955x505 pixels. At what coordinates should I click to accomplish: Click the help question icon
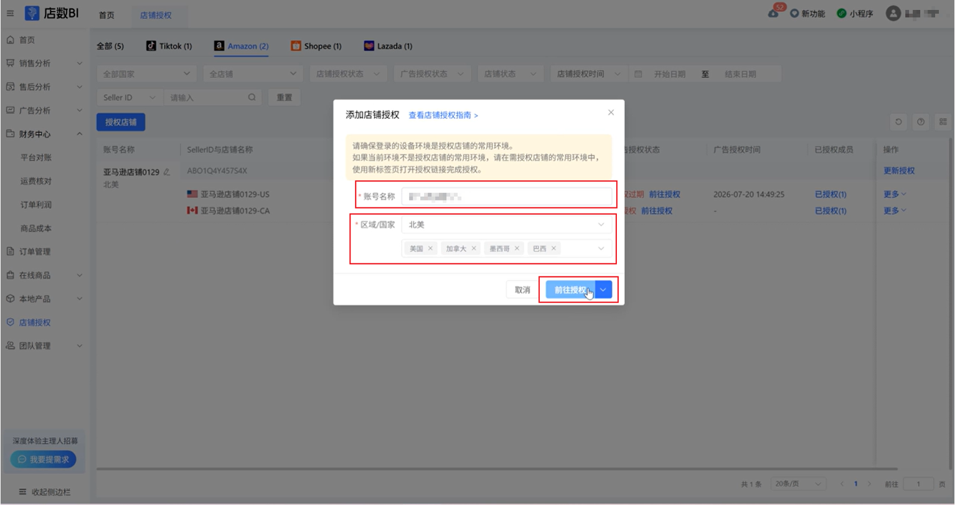tap(921, 122)
